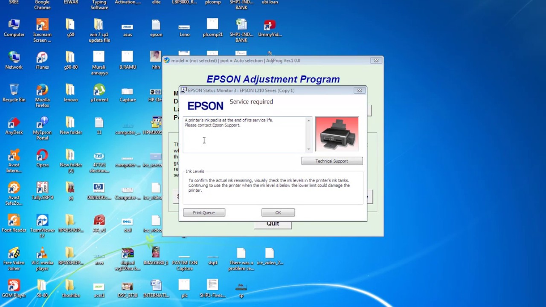
Task: Select the Avast SafeZone shortcut
Action: (14, 194)
